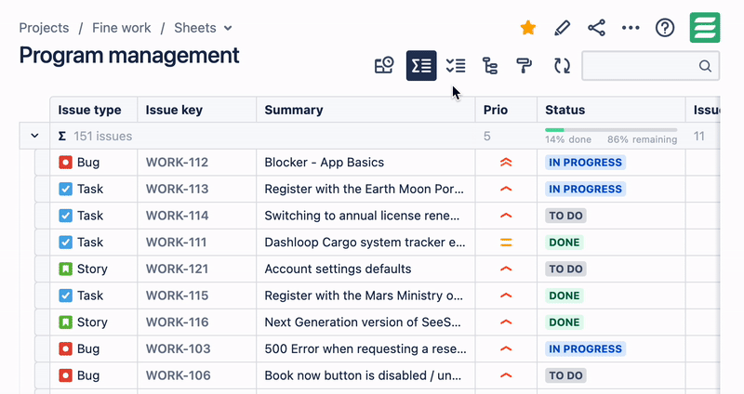Image resolution: width=744 pixels, height=394 pixels.
Task: Open the three-dots more menu
Action: 631,28
